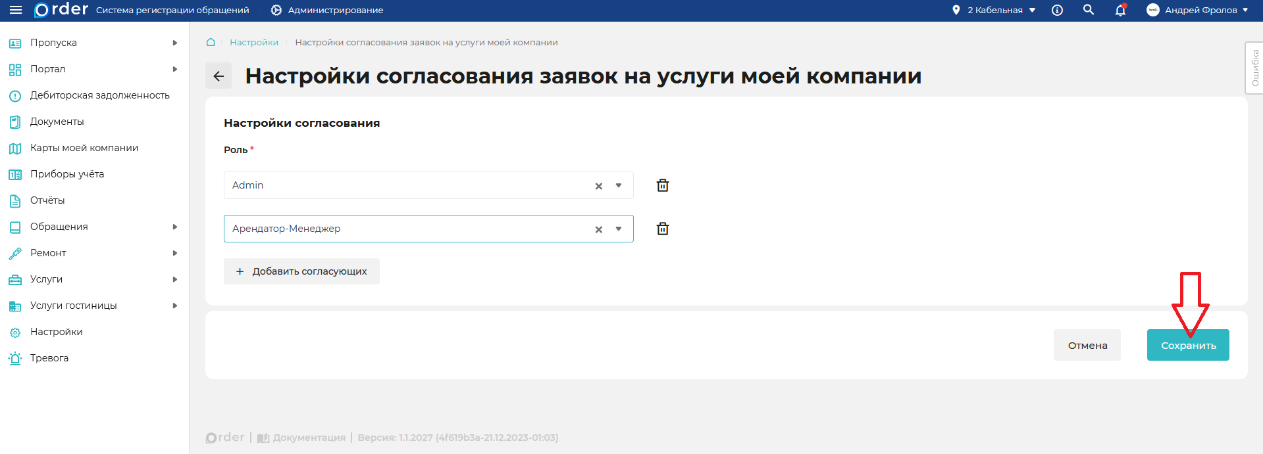Click the Андрей Фролов user name
The width and height of the screenshot is (1263, 454).
[x=1200, y=10]
